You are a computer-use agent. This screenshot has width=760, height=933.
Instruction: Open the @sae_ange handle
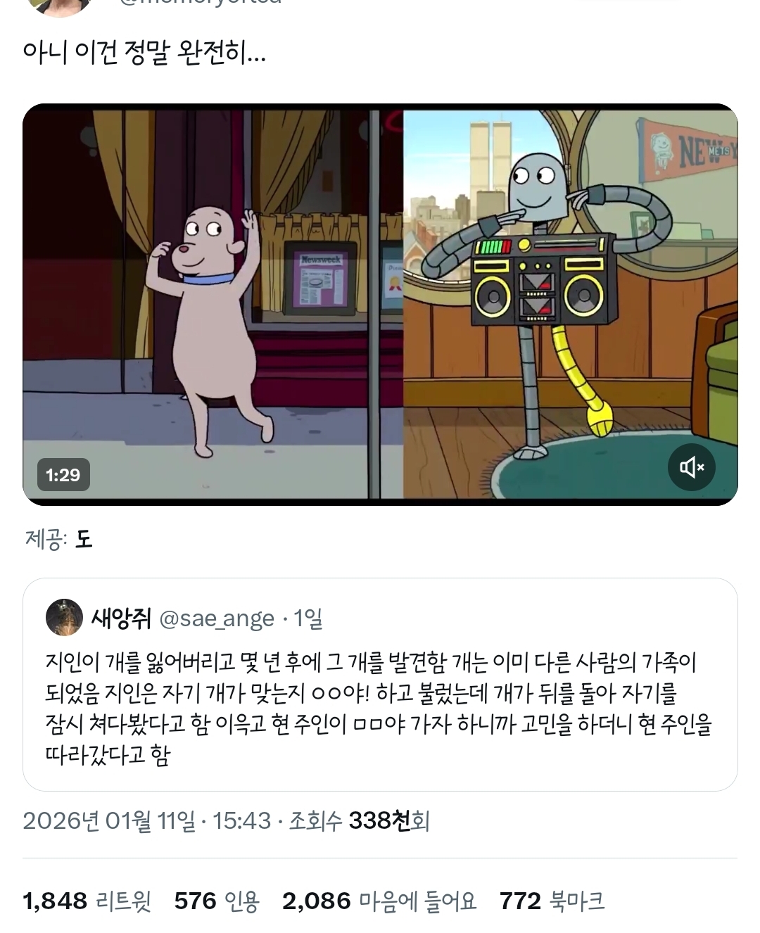(x=217, y=619)
